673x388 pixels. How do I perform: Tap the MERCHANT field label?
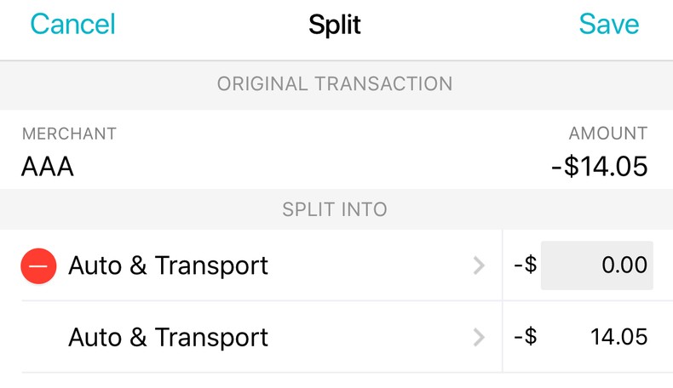coord(69,134)
